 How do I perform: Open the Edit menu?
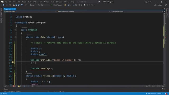[10, 2]
